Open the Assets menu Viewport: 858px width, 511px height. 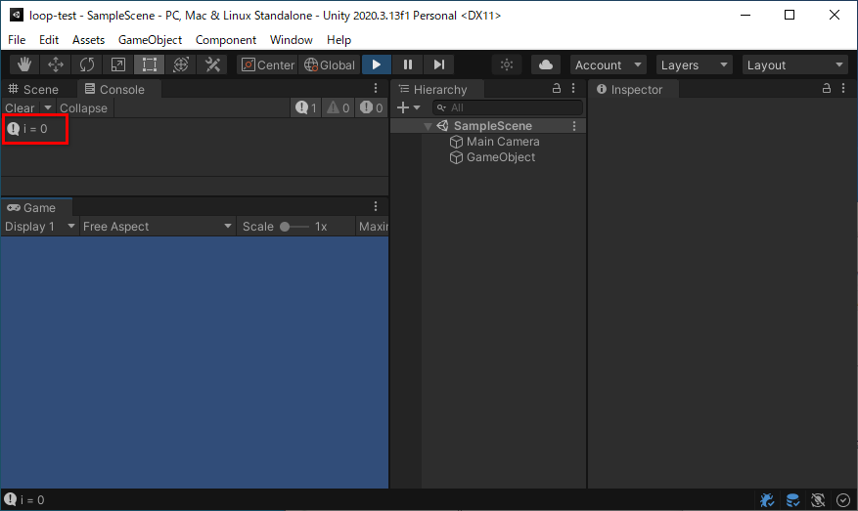coord(88,40)
